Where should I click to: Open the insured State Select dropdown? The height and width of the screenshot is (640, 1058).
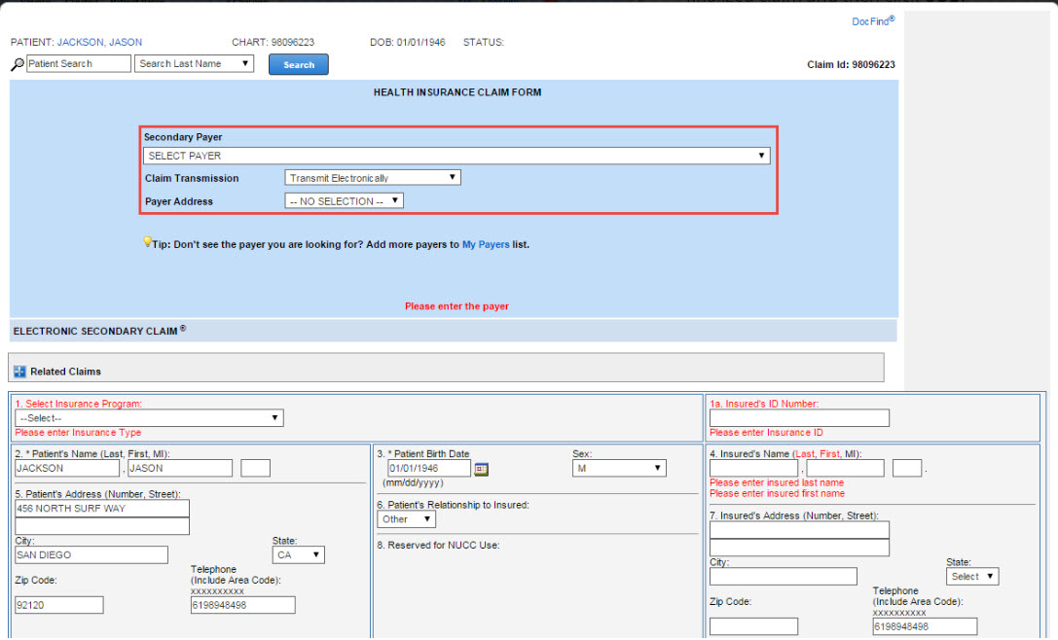click(x=972, y=577)
